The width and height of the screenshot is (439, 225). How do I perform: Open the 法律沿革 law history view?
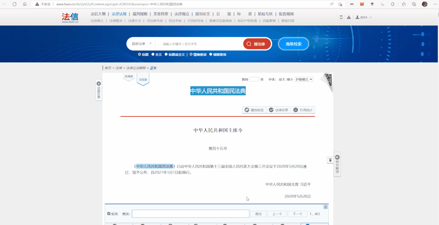pos(278,110)
